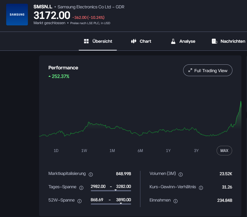Image resolution: width=247 pixels, height=217 pixels.
Task: Show info for Kurs-Gewinn-Verhältnis
Action: tap(201, 188)
